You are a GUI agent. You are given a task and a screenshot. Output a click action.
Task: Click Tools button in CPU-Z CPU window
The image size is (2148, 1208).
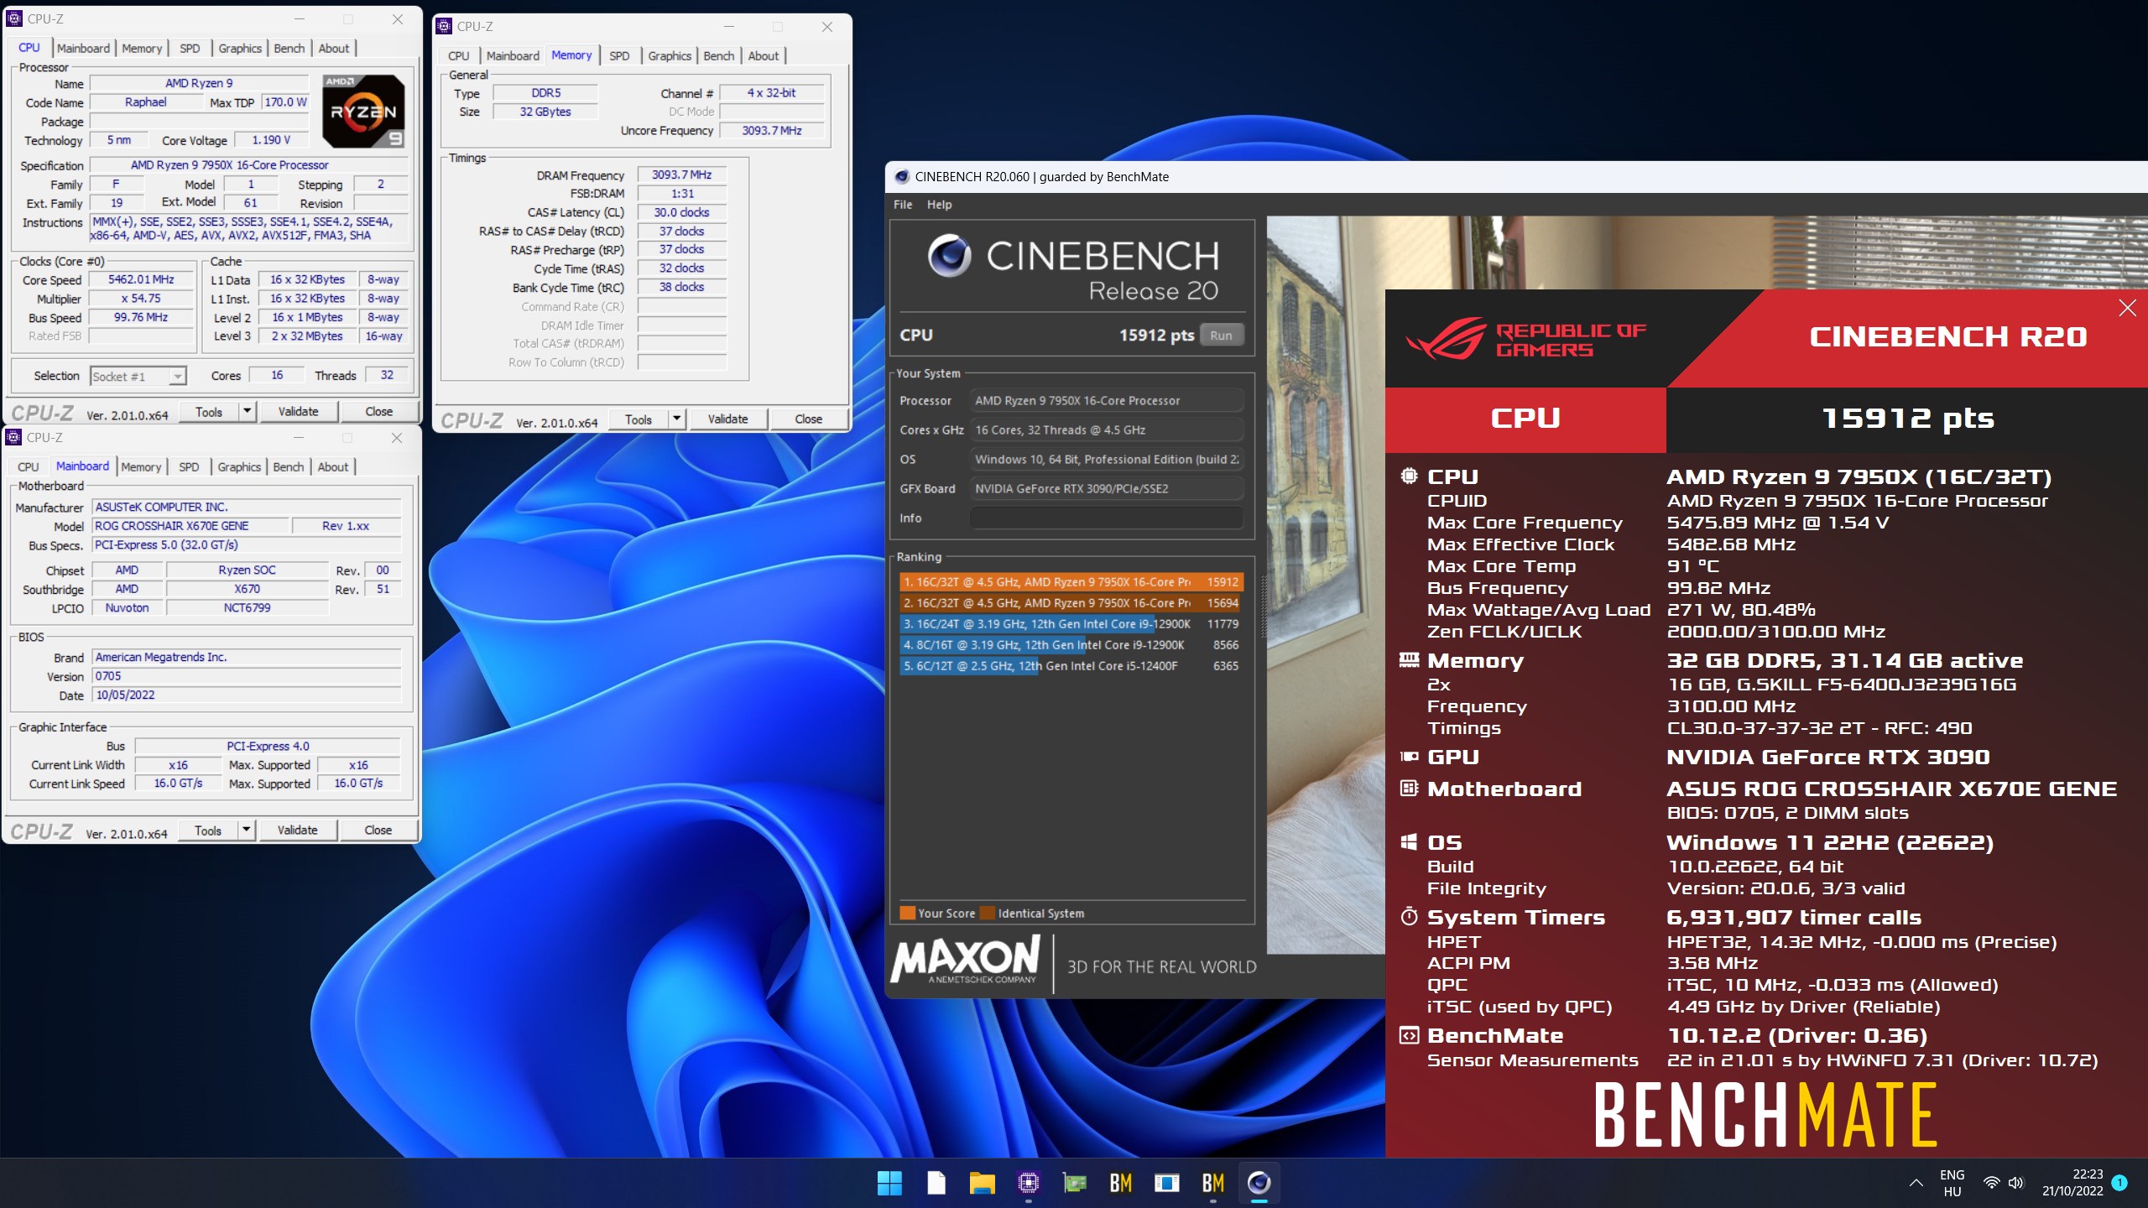click(x=209, y=411)
